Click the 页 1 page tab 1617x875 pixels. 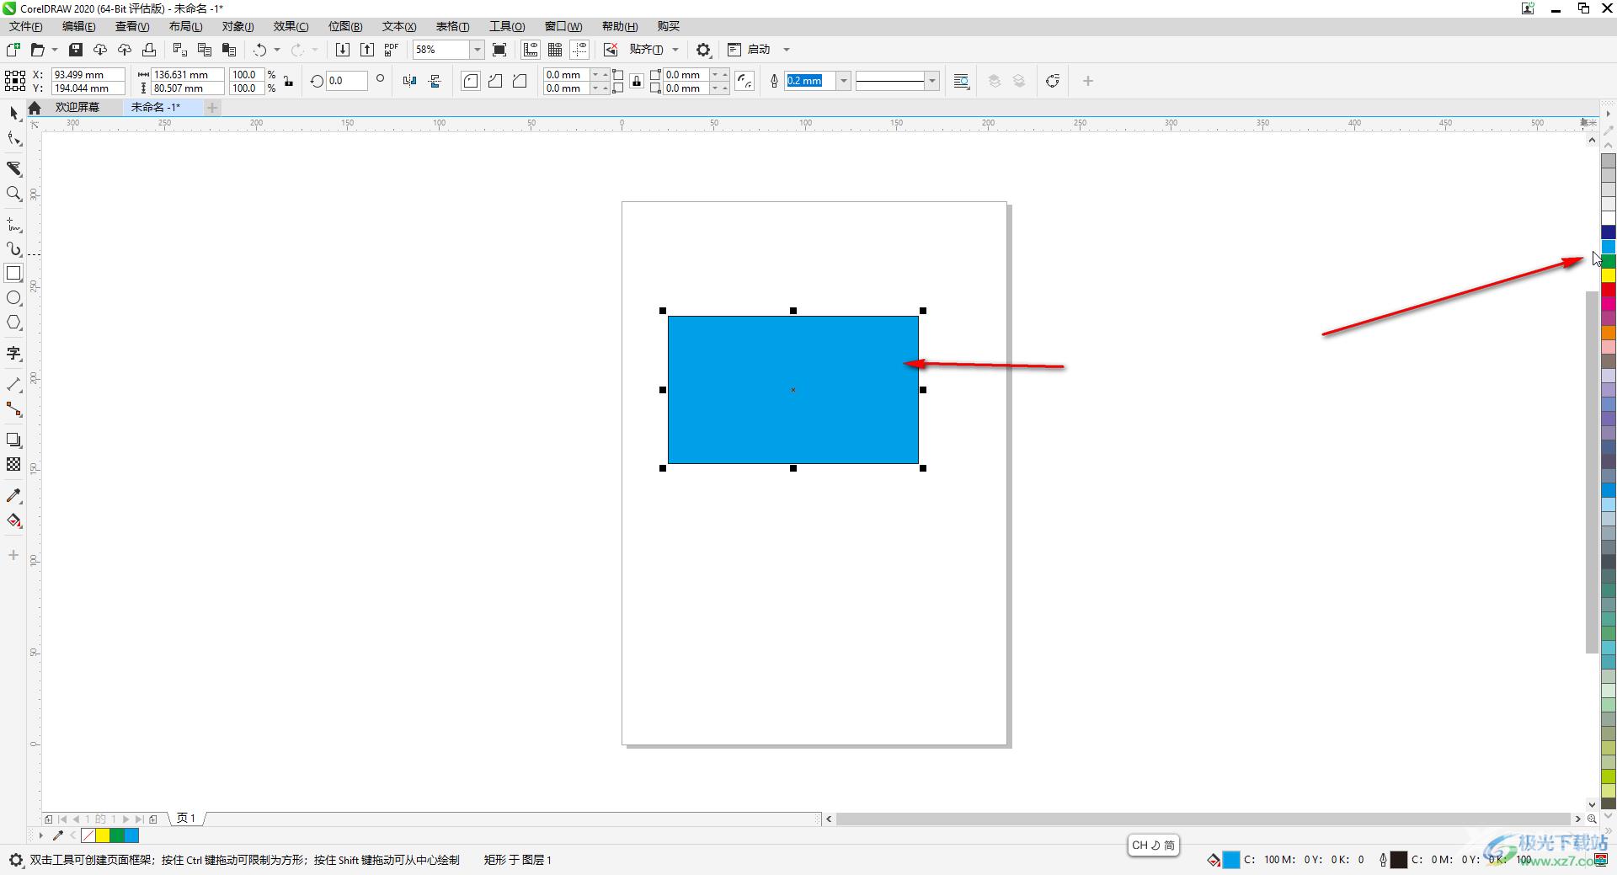tap(185, 818)
